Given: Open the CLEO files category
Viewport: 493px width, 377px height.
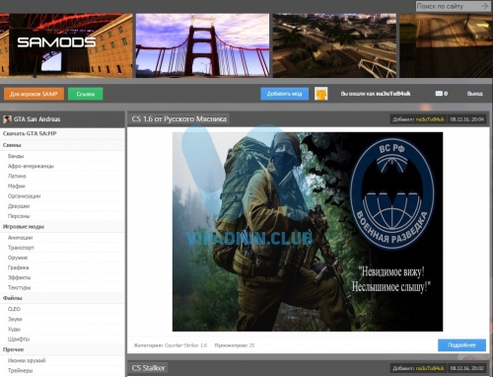Looking at the screenshot, I should [14, 309].
